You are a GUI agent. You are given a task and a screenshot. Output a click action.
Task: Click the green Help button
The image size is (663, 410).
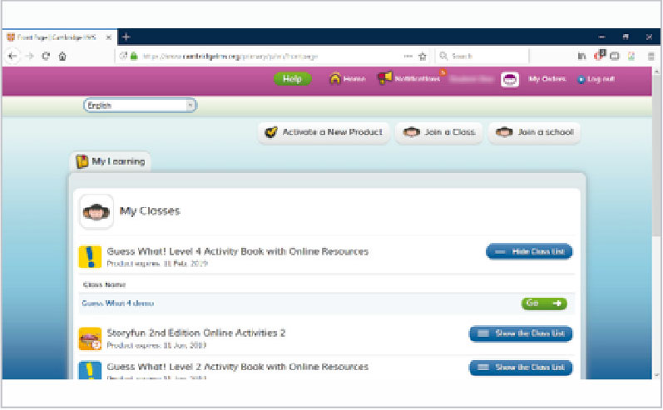pos(292,79)
